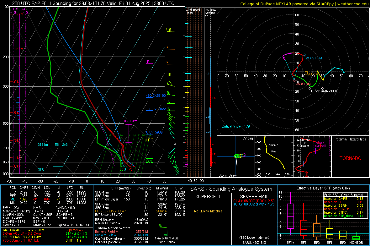Click the orange mean-wind square on the hodograph

point(306,73)
